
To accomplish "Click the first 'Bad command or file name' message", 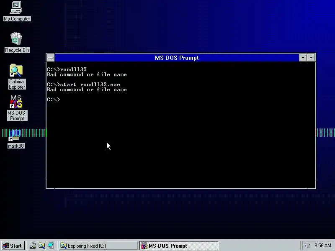I will tap(87, 74).
